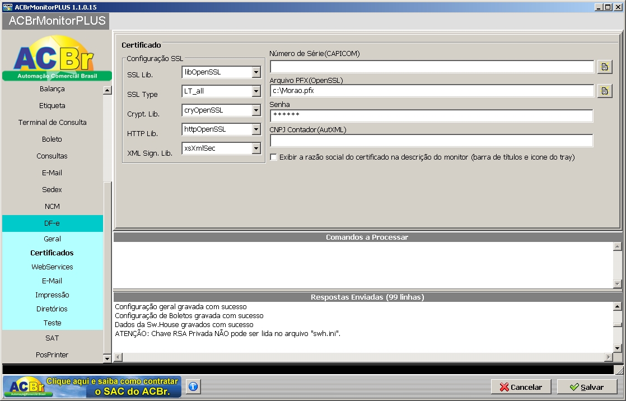Open WebServices under DF-e
626x401 pixels.
tap(52, 267)
